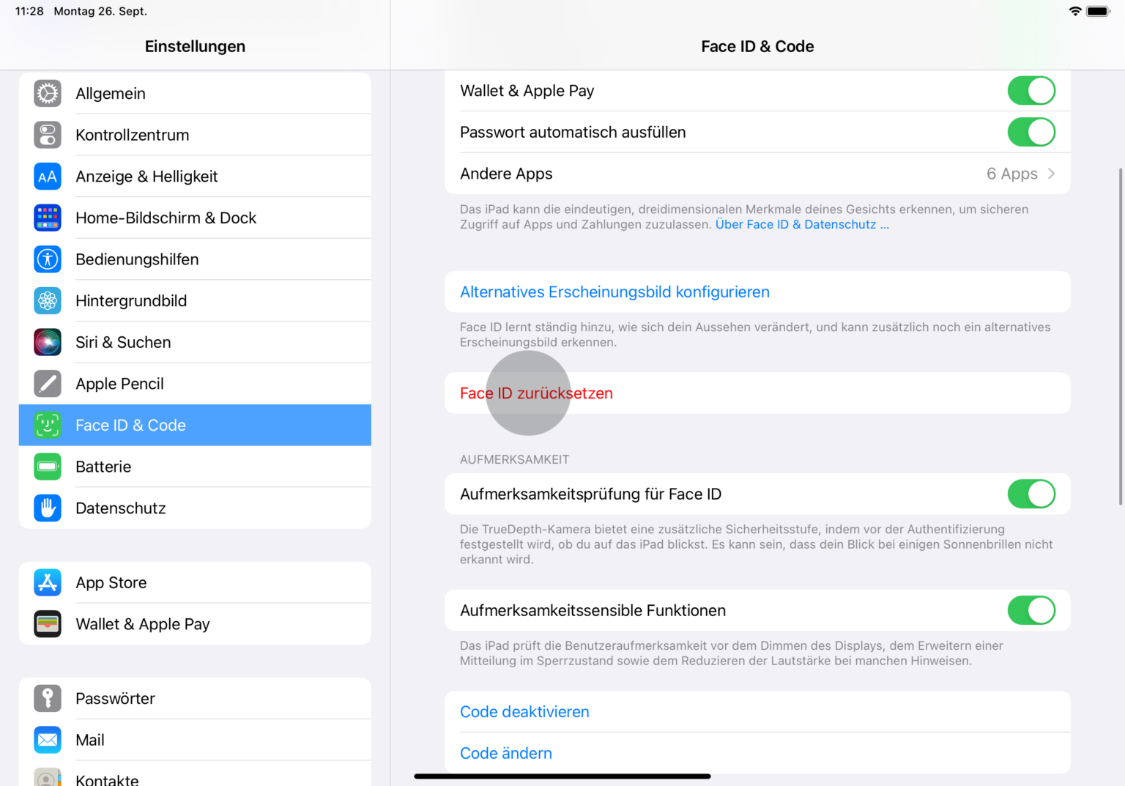
Task: Click Code deaktivieren
Action: pyautogui.click(x=524, y=711)
